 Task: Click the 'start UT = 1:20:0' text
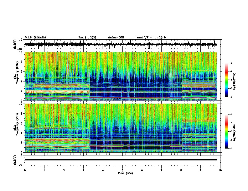coord(151,37)
